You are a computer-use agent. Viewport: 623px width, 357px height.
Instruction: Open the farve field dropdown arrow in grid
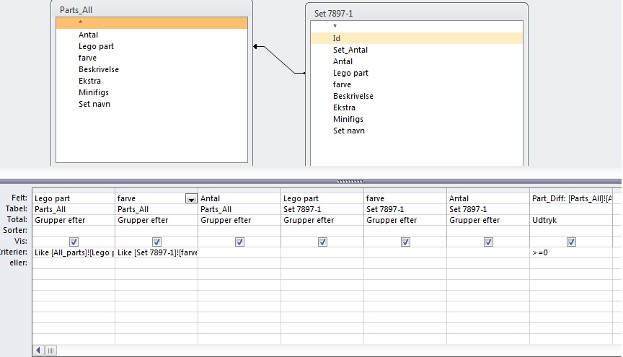point(191,198)
